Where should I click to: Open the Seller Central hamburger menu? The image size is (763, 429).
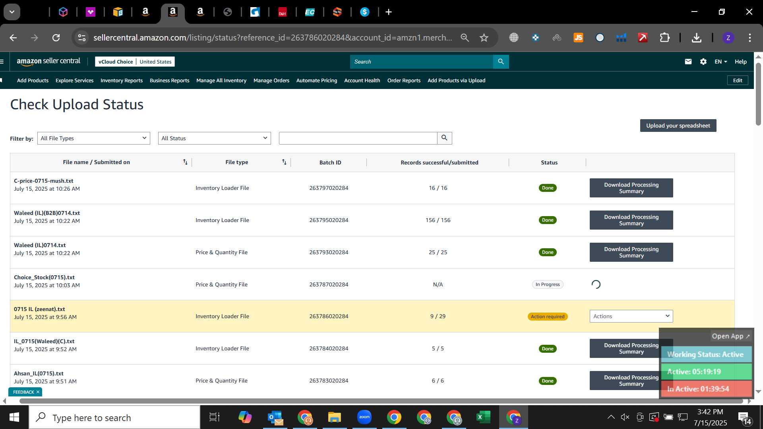click(x=2, y=62)
